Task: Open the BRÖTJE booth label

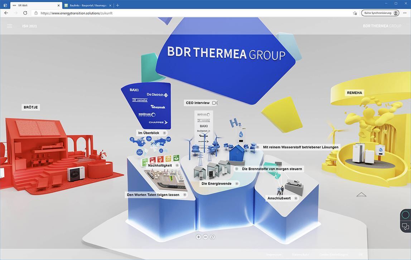Action: 31,107
